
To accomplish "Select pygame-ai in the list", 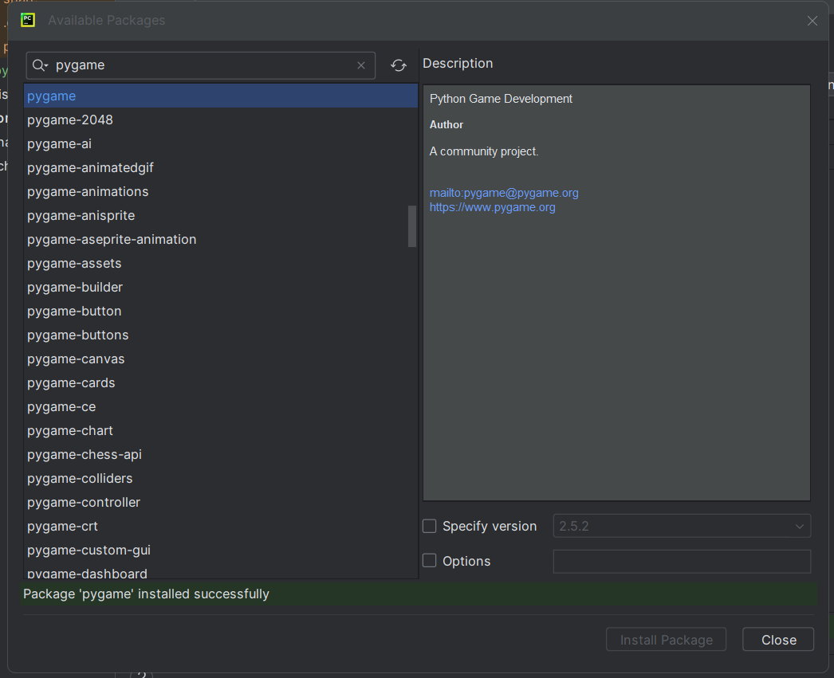I will [221, 144].
